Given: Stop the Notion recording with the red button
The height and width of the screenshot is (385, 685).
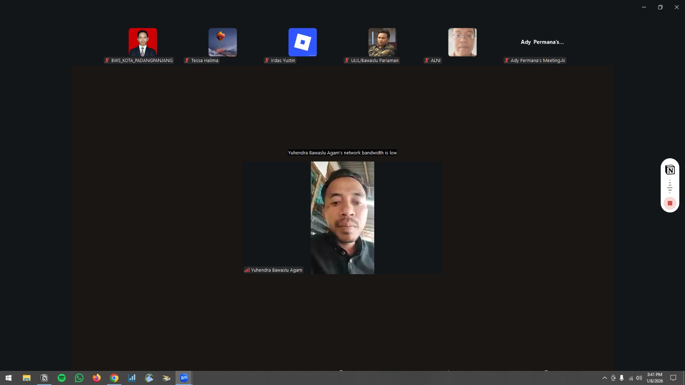Looking at the screenshot, I should click(x=670, y=203).
